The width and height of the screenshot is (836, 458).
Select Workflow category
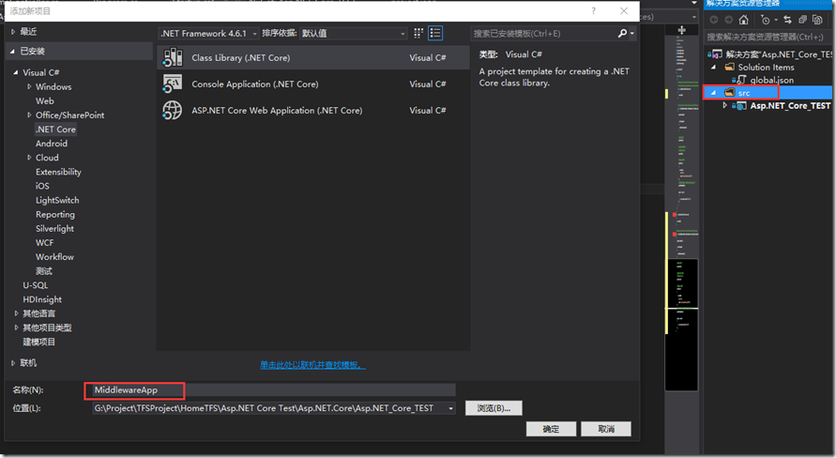pyautogui.click(x=55, y=257)
